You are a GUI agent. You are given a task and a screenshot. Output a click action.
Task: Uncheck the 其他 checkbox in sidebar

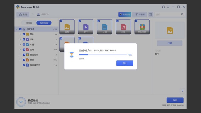click(x=24, y=60)
